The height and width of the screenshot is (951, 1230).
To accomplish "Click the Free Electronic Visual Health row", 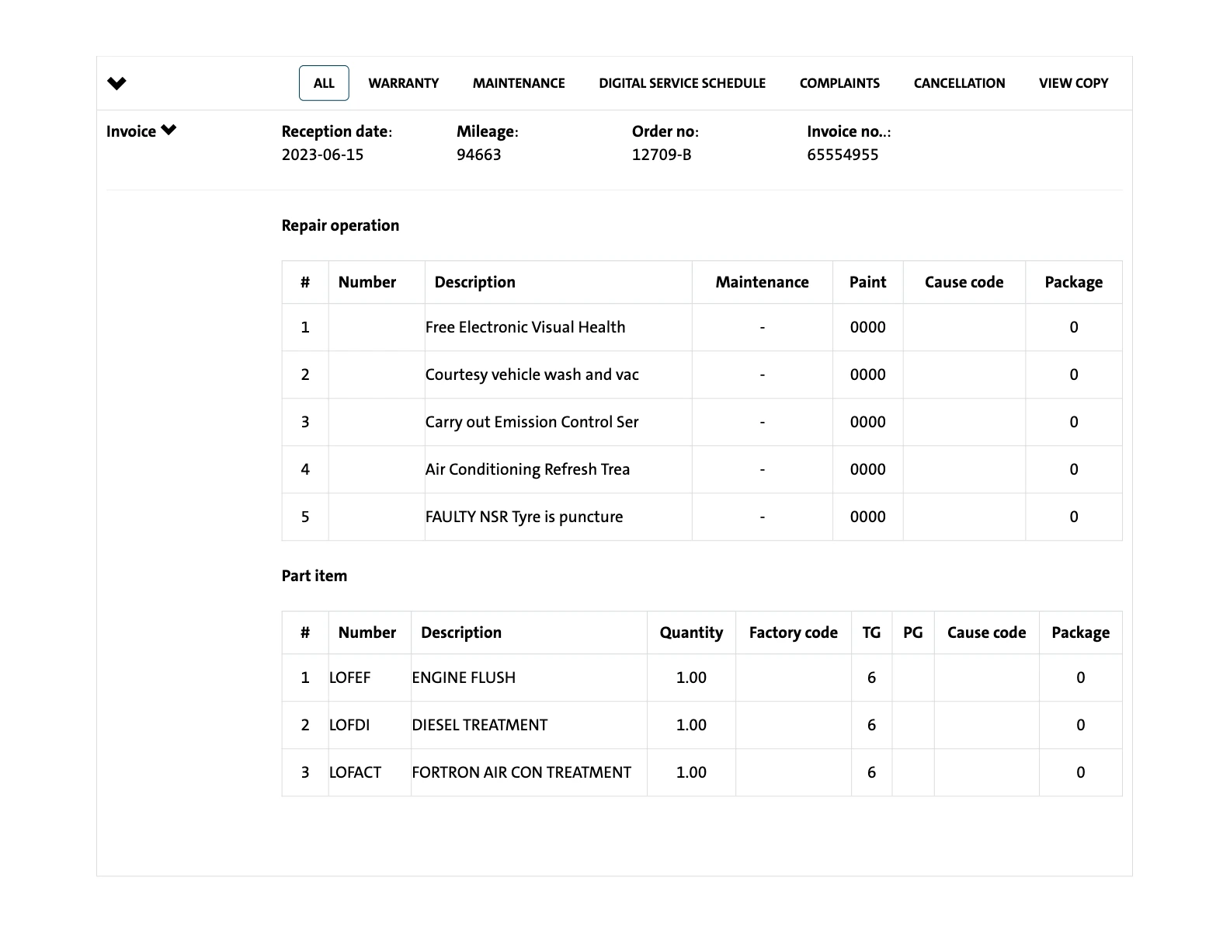I will click(525, 327).
